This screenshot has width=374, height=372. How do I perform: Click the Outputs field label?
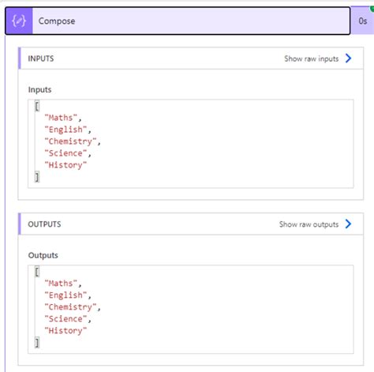pos(43,255)
